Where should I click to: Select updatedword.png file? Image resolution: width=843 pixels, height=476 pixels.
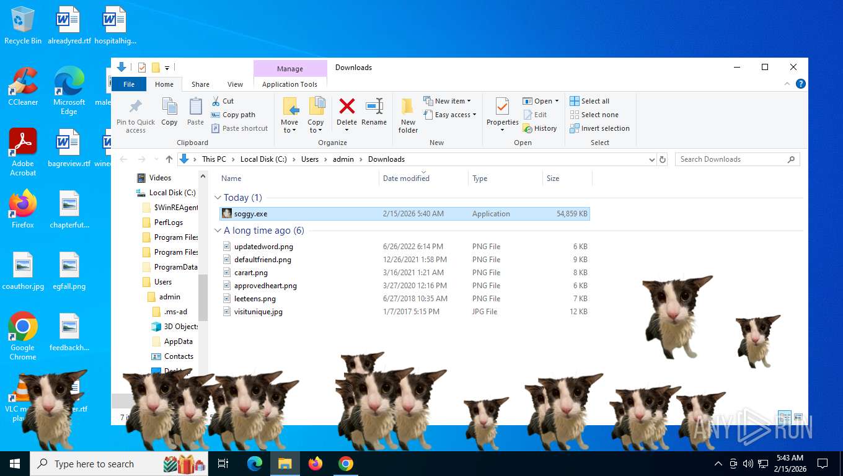click(x=405, y=247)
